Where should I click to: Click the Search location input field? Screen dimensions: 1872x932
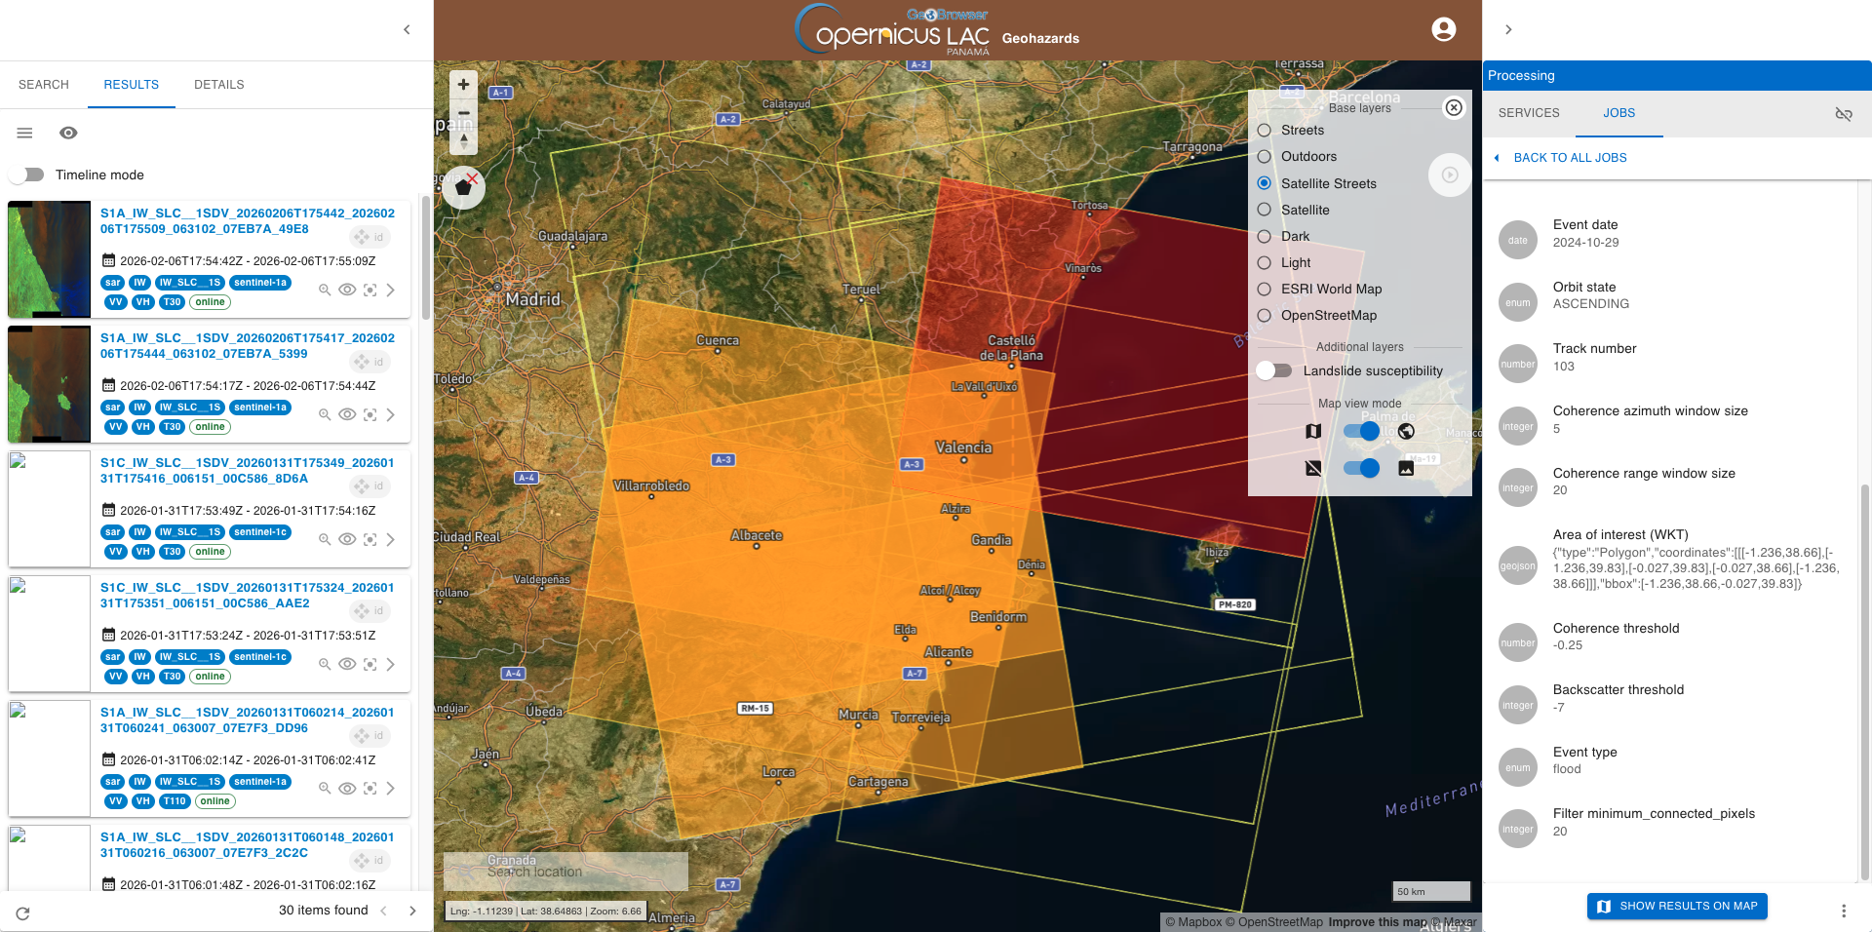(x=565, y=872)
